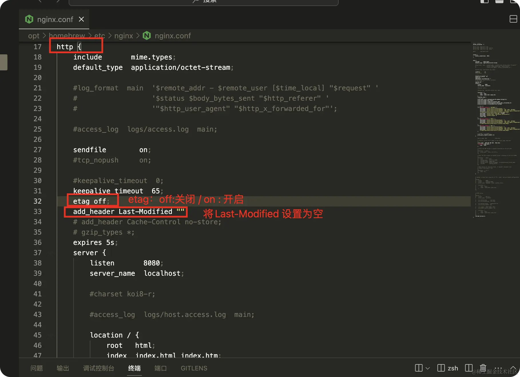The image size is (520, 377).
Task: Click the '#tcp_nopush on' comment line
Action: (x=112, y=160)
